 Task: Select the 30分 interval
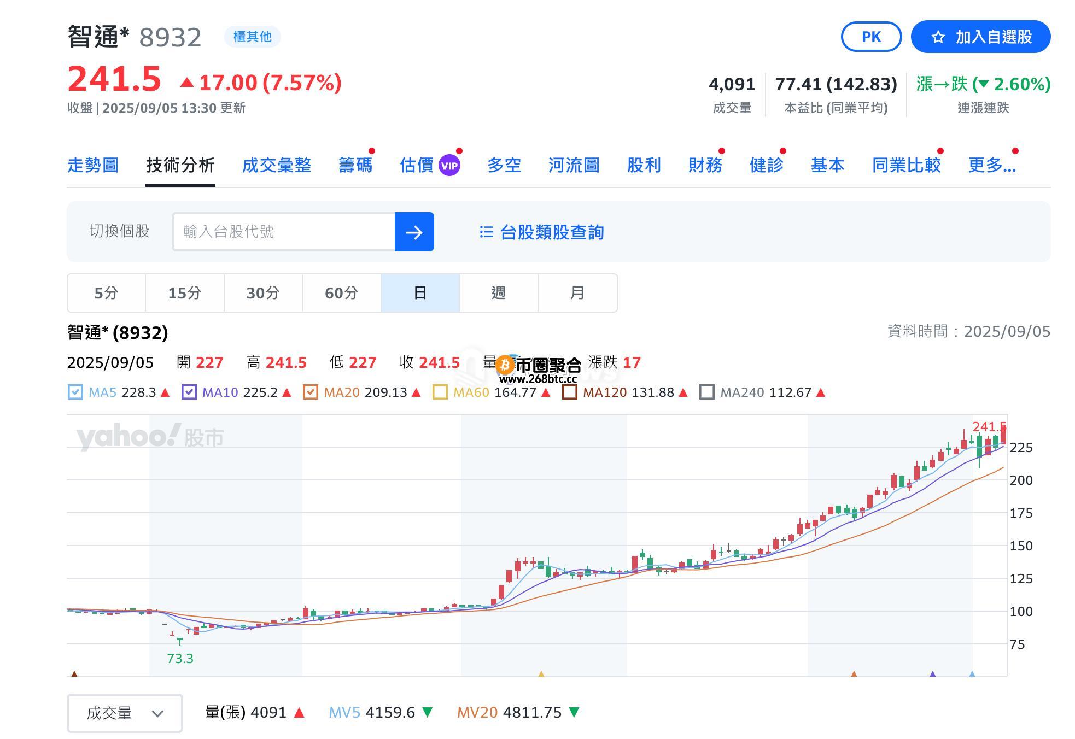click(263, 293)
